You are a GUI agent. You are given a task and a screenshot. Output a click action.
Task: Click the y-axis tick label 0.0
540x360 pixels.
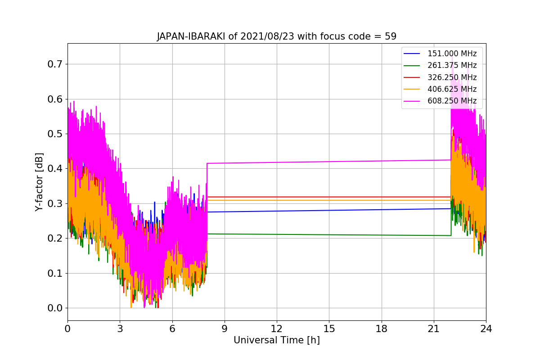click(x=55, y=308)
